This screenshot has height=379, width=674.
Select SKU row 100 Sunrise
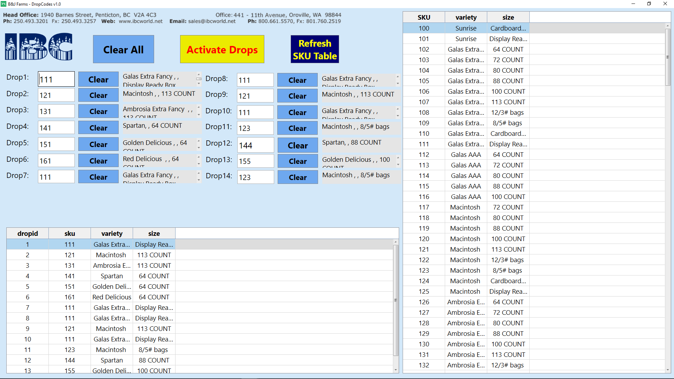coord(466,28)
